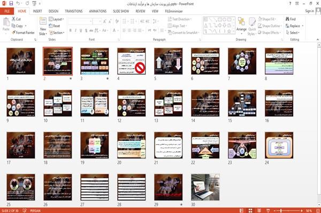
Task: Open the TRANSITIONS ribbon tab
Action: (74, 11)
